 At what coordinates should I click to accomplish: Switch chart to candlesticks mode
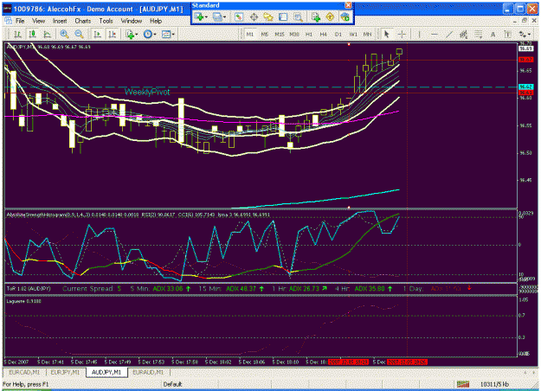pyautogui.click(x=32, y=34)
